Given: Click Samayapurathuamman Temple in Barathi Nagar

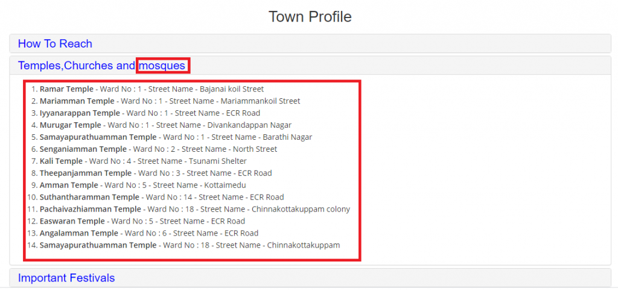Looking at the screenshot, I should pos(176,137).
